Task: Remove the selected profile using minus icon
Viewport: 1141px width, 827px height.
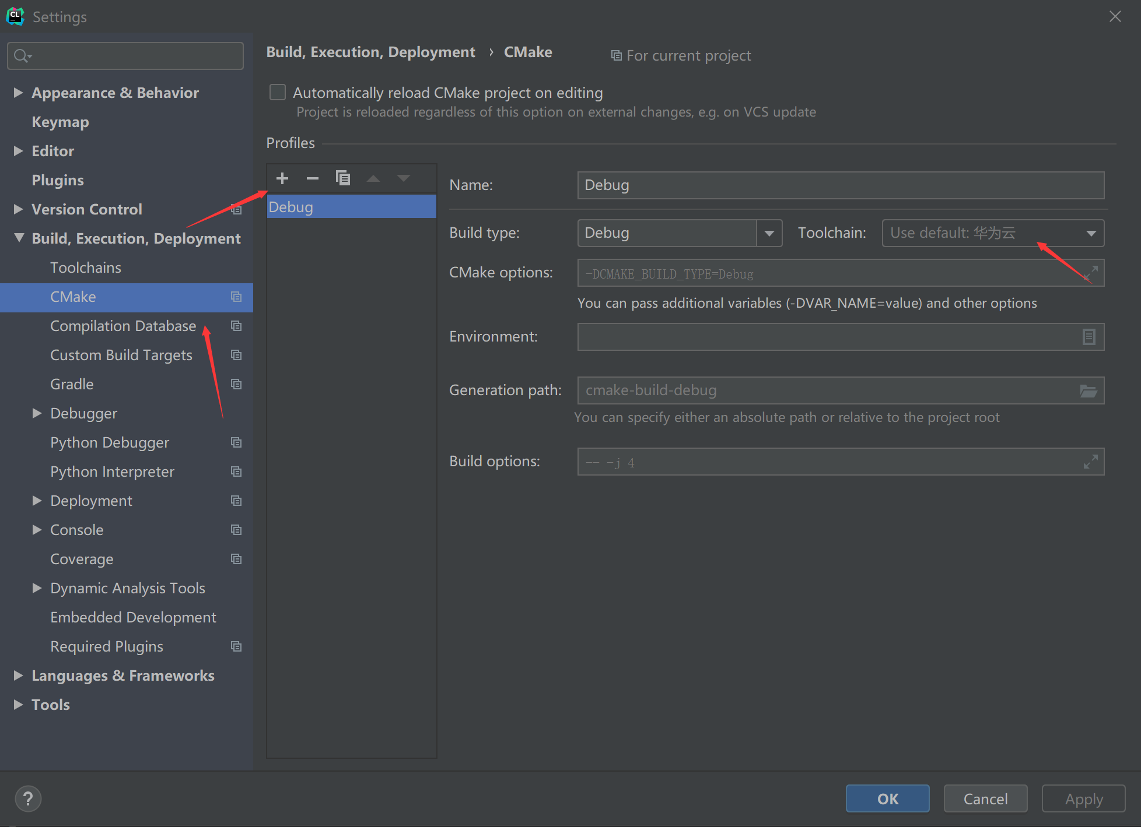Action: 313,178
